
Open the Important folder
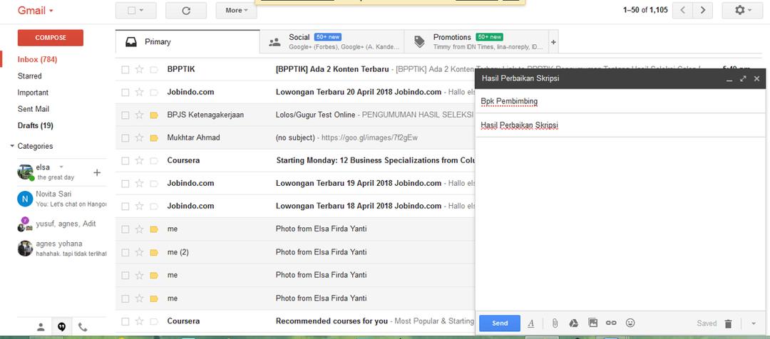coord(33,93)
